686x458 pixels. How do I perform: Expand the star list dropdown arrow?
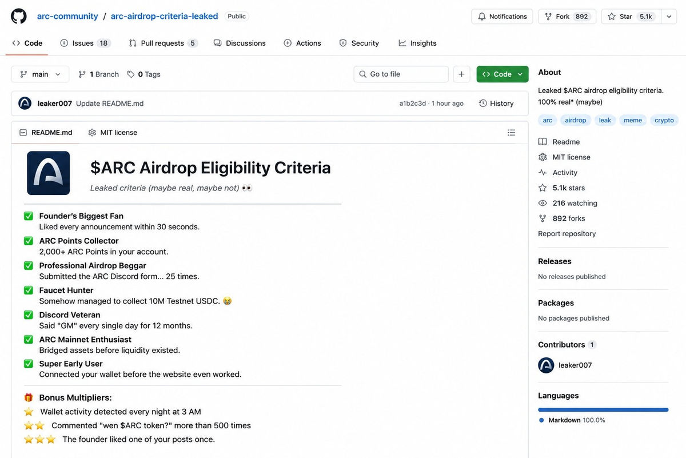[669, 17]
